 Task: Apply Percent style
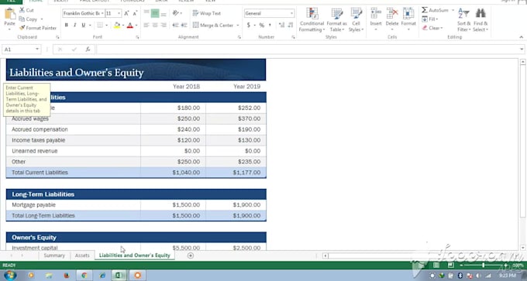261,26
